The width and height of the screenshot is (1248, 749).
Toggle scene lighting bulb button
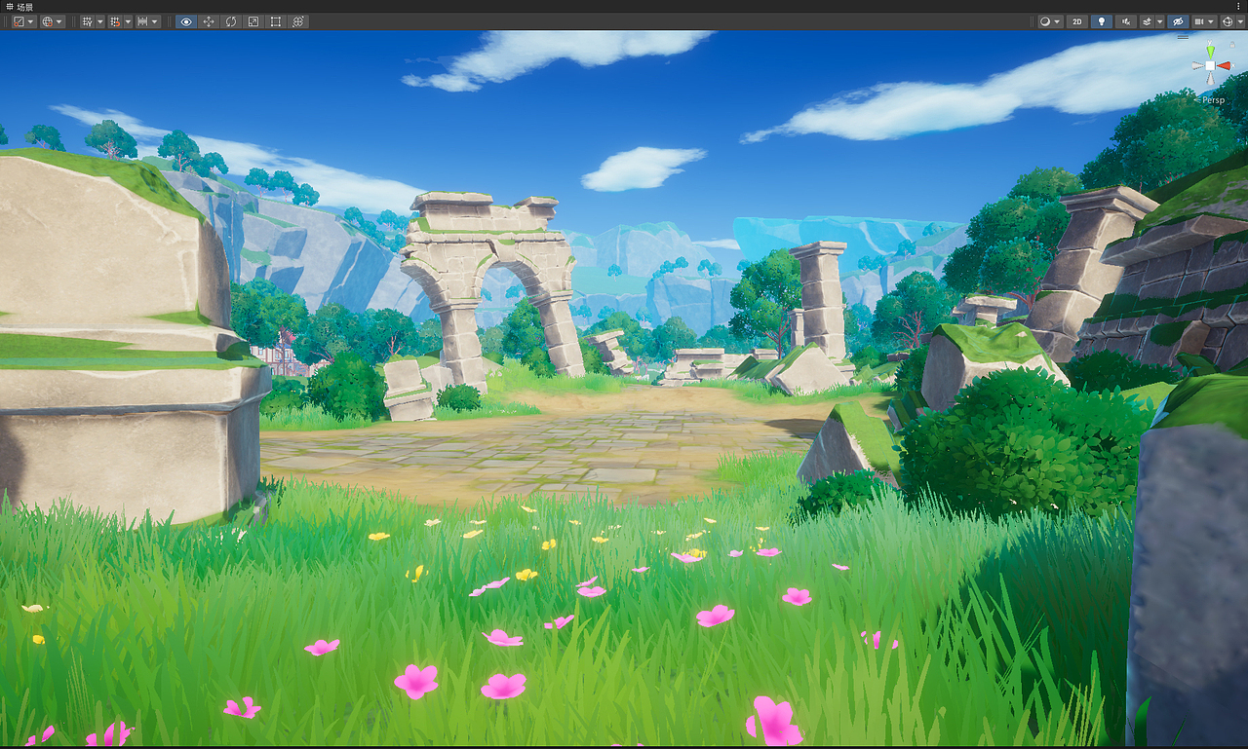tap(1102, 21)
